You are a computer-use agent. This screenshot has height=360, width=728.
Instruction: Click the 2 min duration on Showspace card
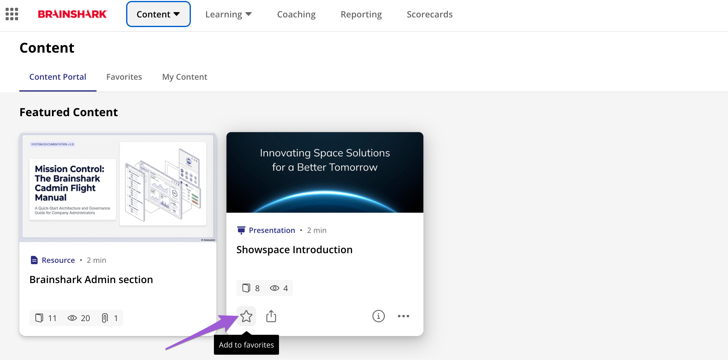(x=317, y=230)
